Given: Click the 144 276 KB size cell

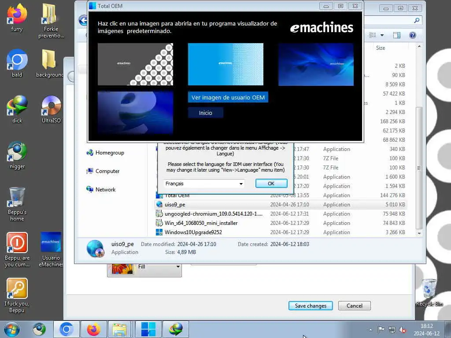Looking at the screenshot, I should coord(392,195).
